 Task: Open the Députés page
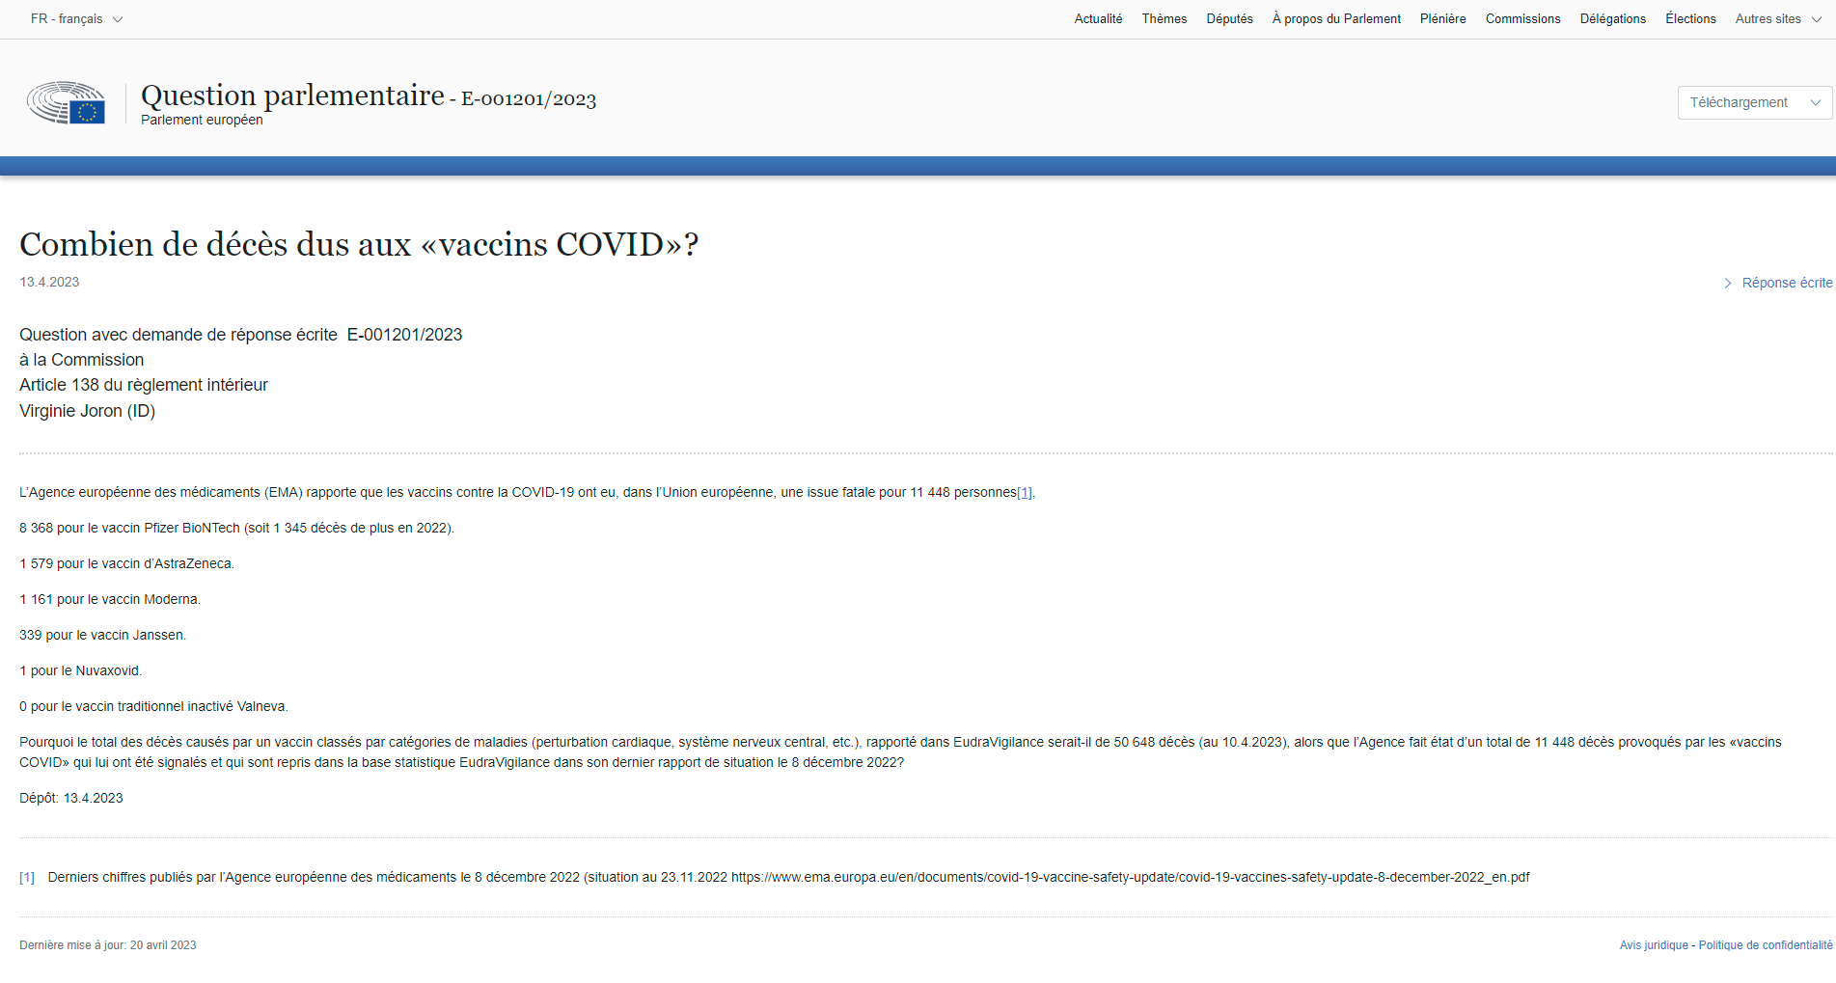point(1229,19)
